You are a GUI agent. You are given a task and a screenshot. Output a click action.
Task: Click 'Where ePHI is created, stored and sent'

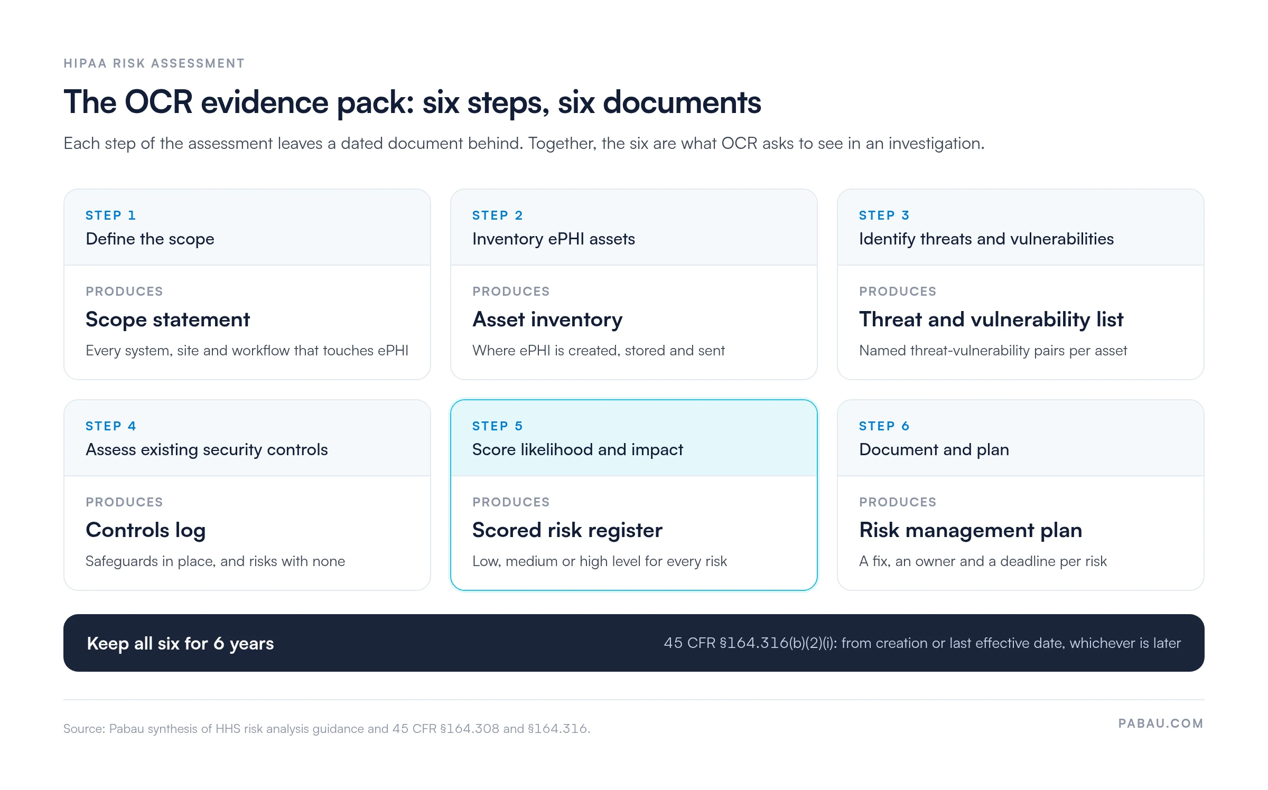pos(599,351)
